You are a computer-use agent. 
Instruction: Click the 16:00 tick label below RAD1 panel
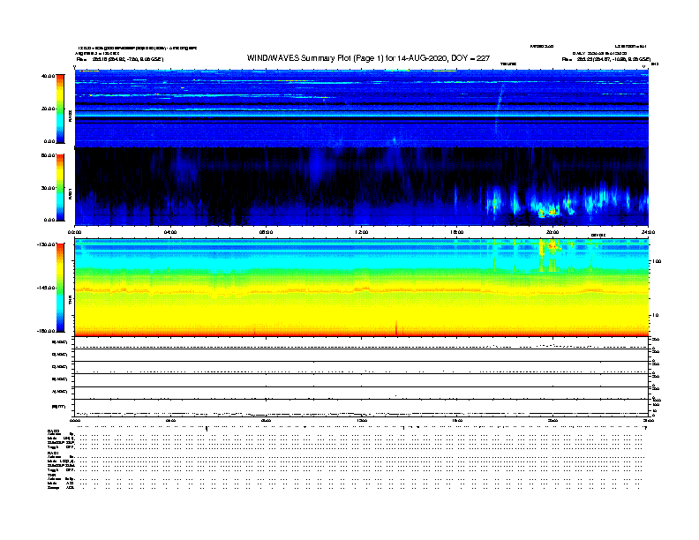[x=457, y=232]
